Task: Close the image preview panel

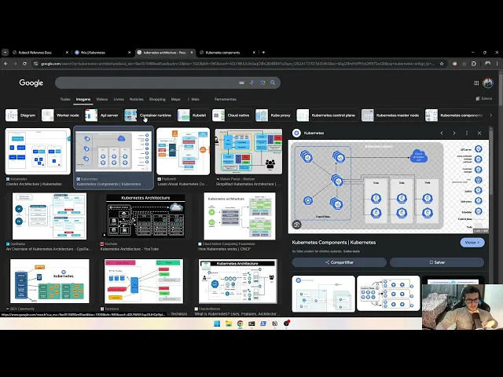Action: pos(479,133)
